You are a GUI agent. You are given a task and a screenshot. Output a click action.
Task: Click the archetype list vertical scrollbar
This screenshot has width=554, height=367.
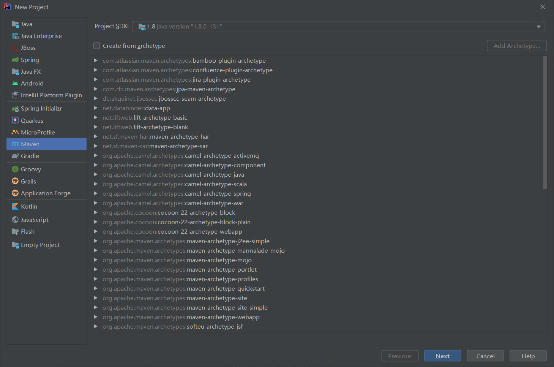click(545, 122)
